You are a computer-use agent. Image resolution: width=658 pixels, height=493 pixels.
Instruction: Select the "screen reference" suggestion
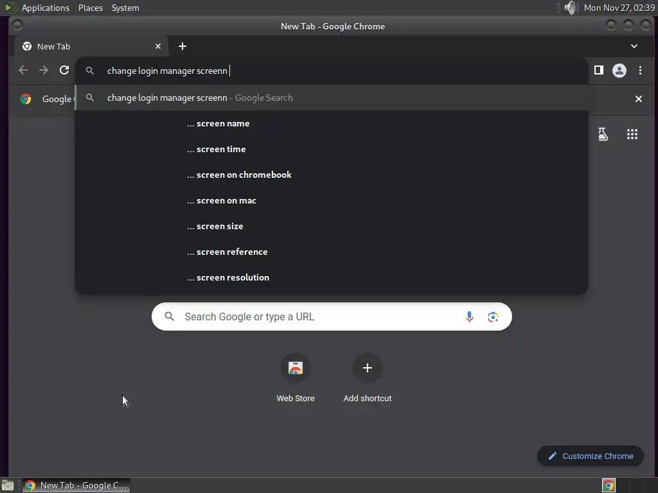click(x=332, y=252)
